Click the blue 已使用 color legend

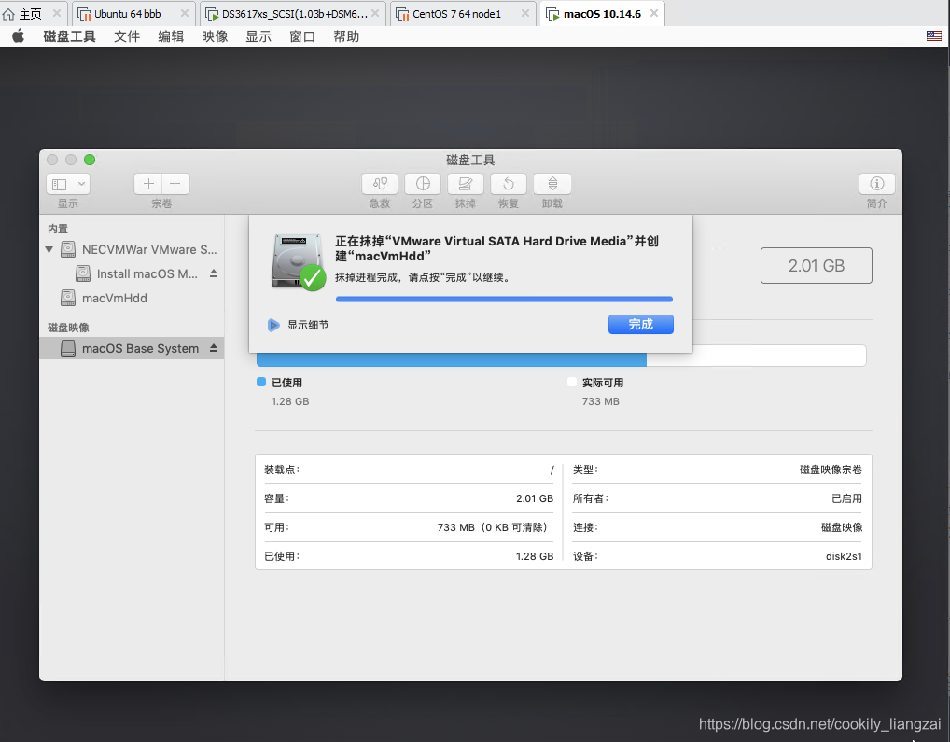261,383
